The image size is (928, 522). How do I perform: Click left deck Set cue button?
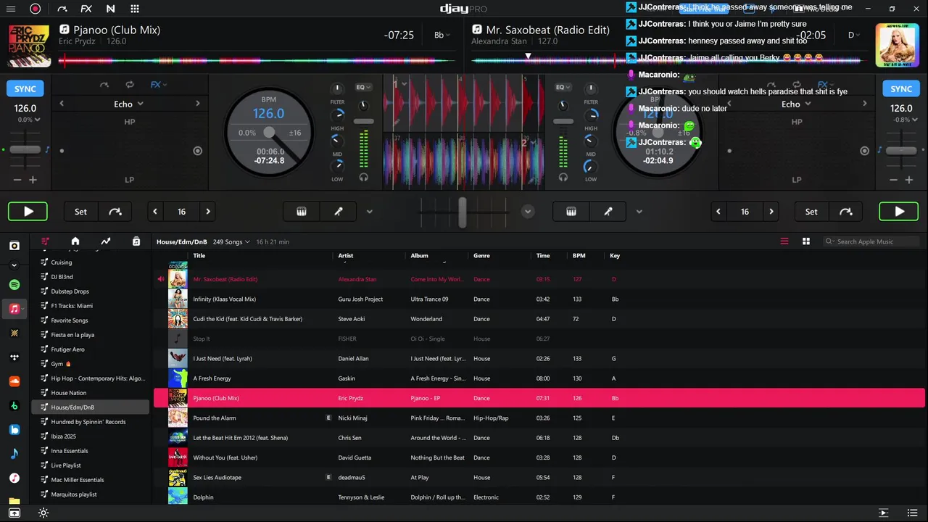pos(80,212)
